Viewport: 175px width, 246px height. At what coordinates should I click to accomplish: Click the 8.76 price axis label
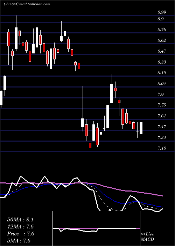[162, 30]
